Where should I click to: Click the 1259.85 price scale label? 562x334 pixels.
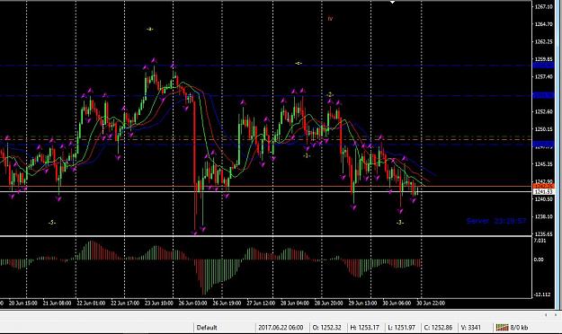tap(544, 59)
